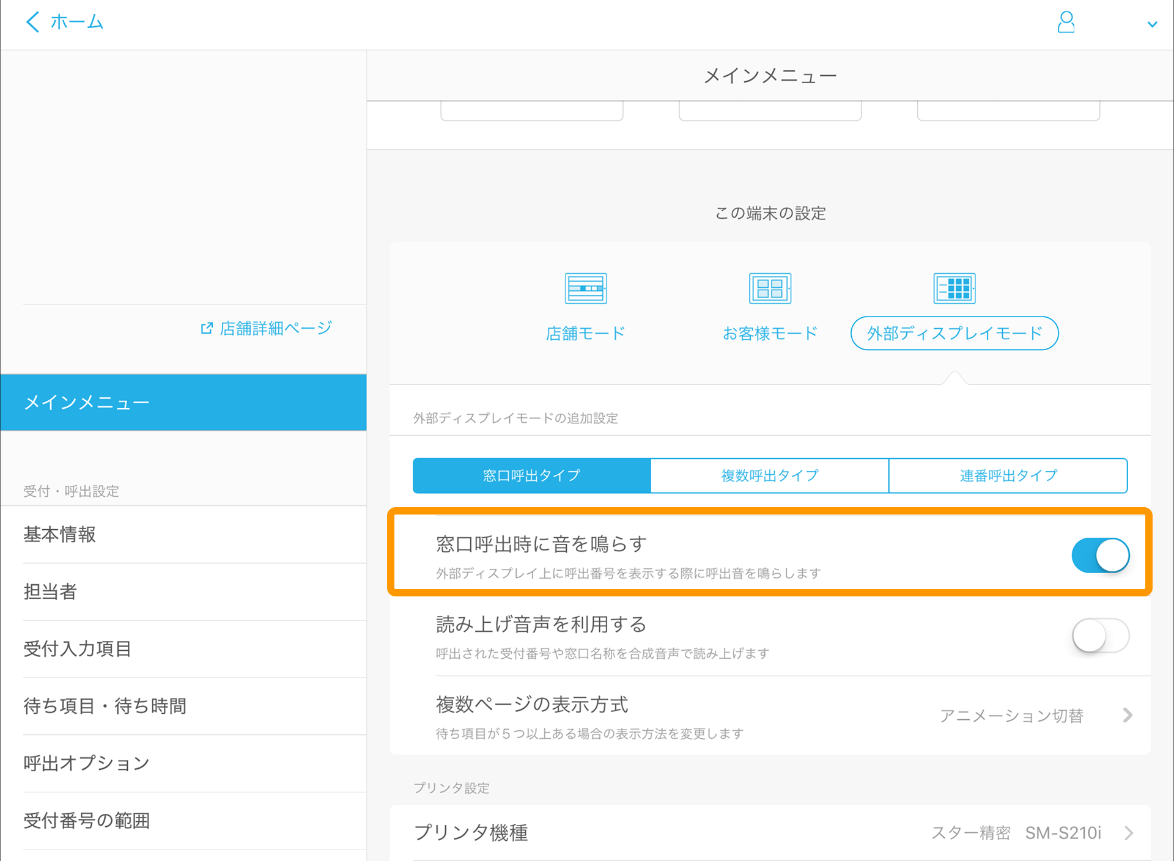The image size is (1174, 861).
Task: Click the 複数ページの表示方式 row title
Action: (x=532, y=705)
